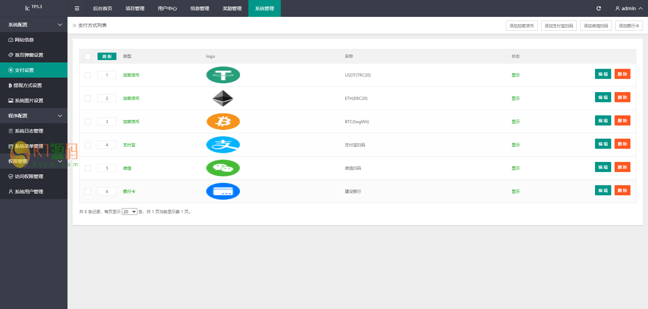Click the sort order field of ETH(ERC20) row
Screen dimensions: 648x309
coord(107,98)
